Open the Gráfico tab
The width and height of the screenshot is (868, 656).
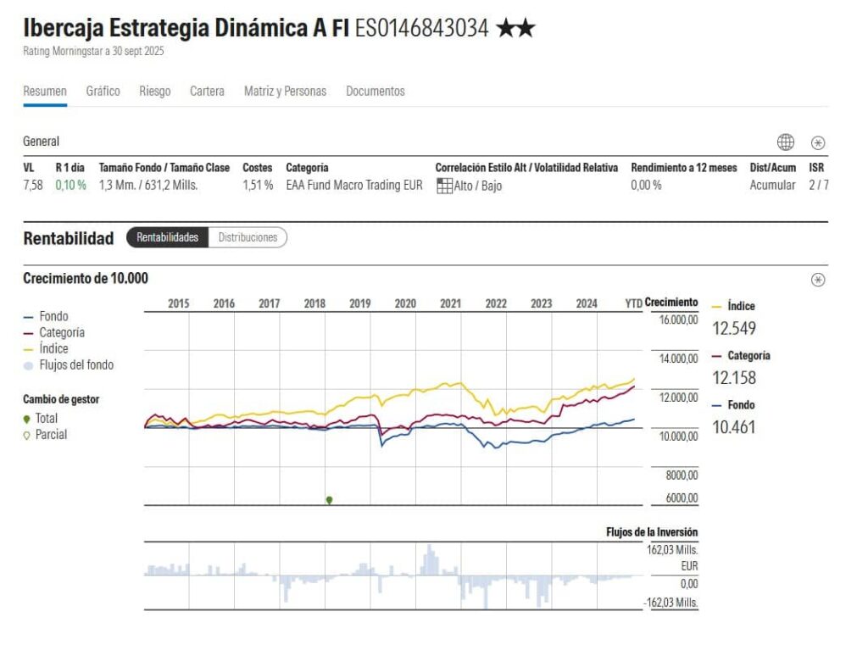103,91
